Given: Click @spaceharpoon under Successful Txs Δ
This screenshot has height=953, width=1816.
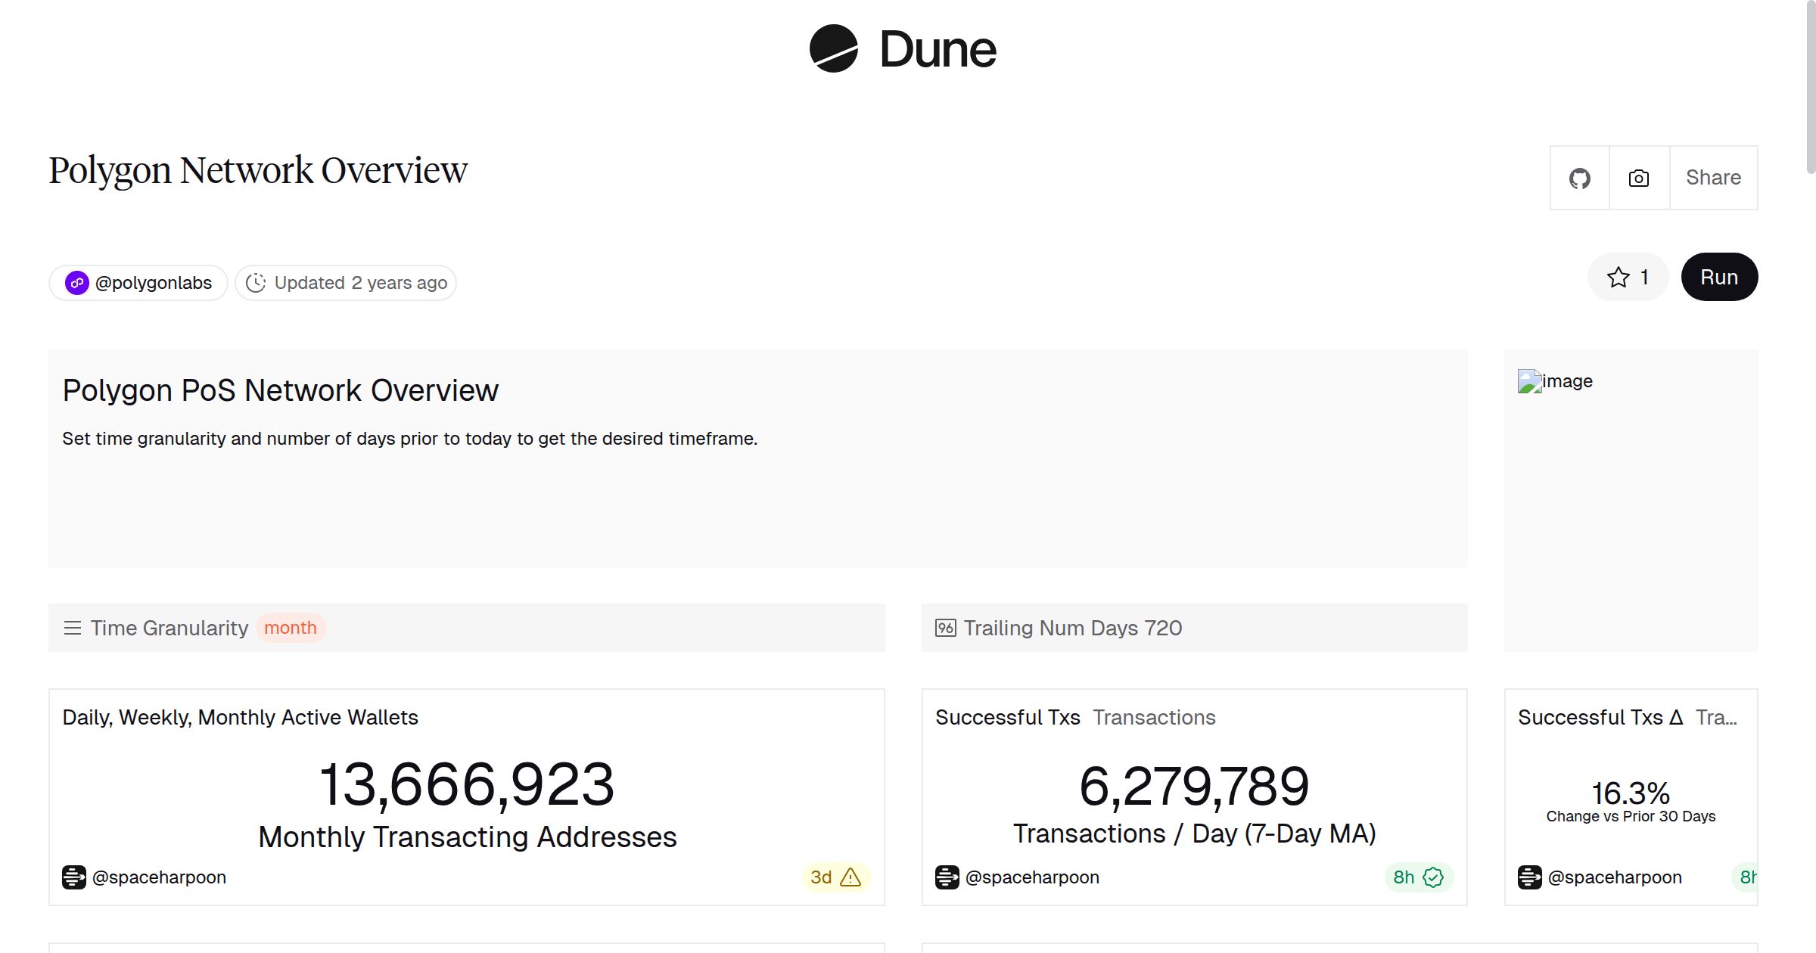Looking at the screenshot, I should [1615, 877].
